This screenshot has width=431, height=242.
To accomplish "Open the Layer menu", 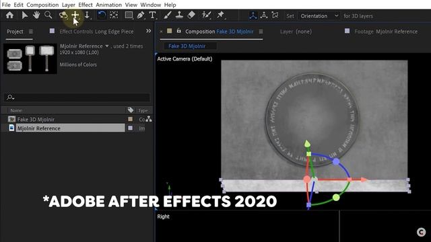I will click(x=69, y=5).
